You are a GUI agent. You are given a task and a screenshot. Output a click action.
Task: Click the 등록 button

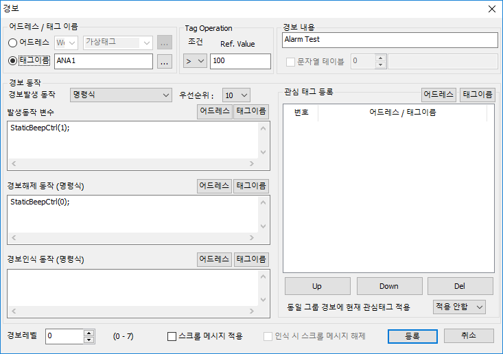[x=412, y=336]
